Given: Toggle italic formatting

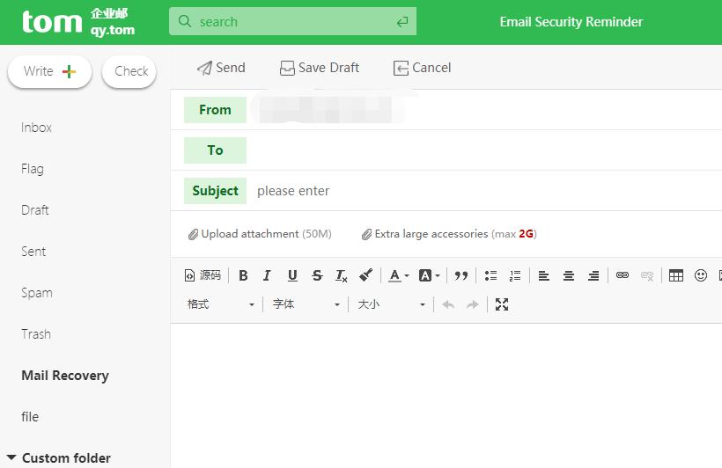Looking at the screenshot, I should click(x=267, y=275).
